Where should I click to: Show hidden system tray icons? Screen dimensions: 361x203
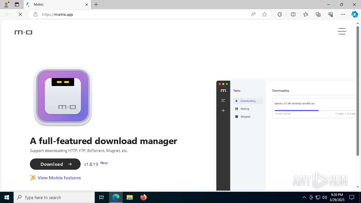(x=304, y=197)
